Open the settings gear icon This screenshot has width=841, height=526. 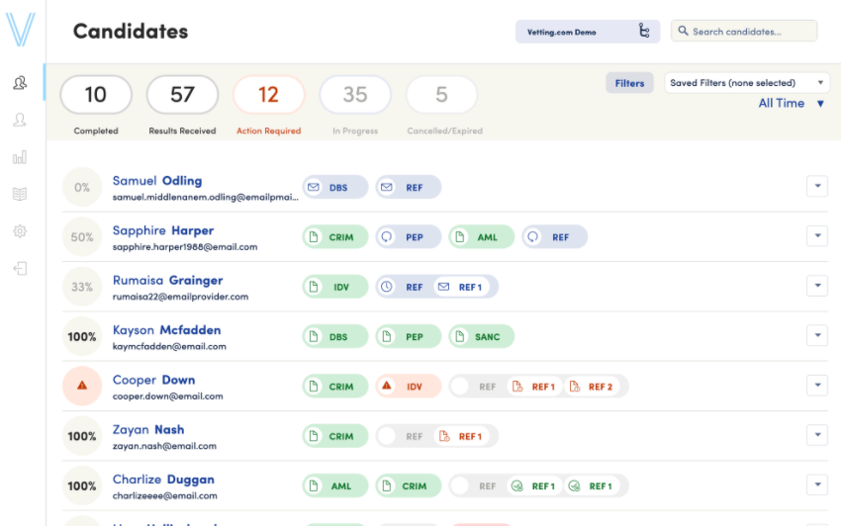pos(20,231)
